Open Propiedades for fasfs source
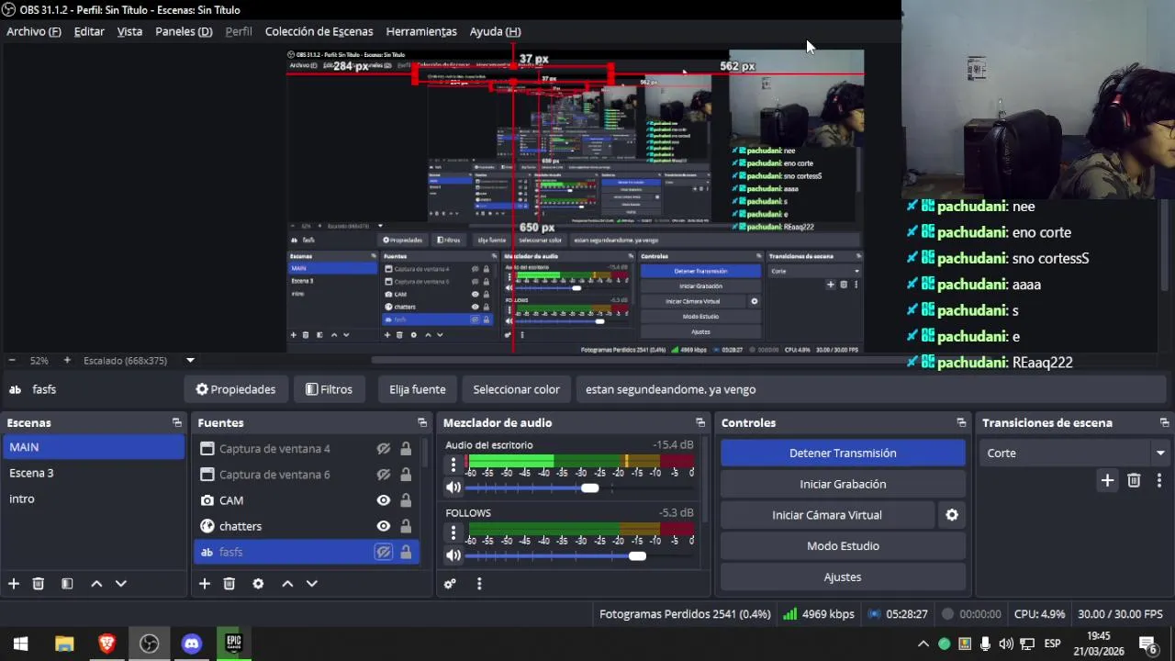 pos(236,389)
